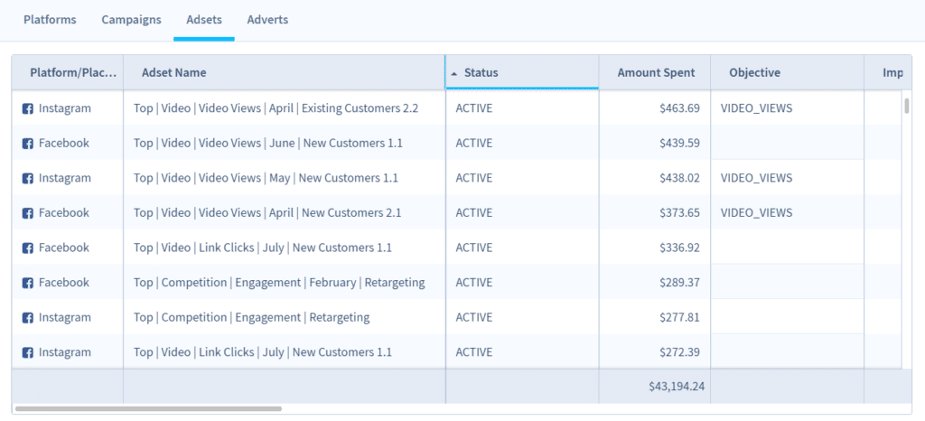
Task: Click platform icon for Facebook Link Clicks July row
Action: tap(28, 248)
